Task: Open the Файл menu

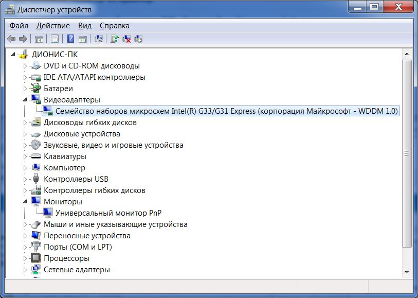Action: click(x=19, y=26)
